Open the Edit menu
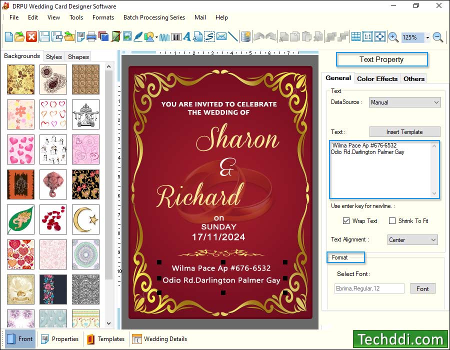Viewport: 450px width, 350px height. coord(33,17)
